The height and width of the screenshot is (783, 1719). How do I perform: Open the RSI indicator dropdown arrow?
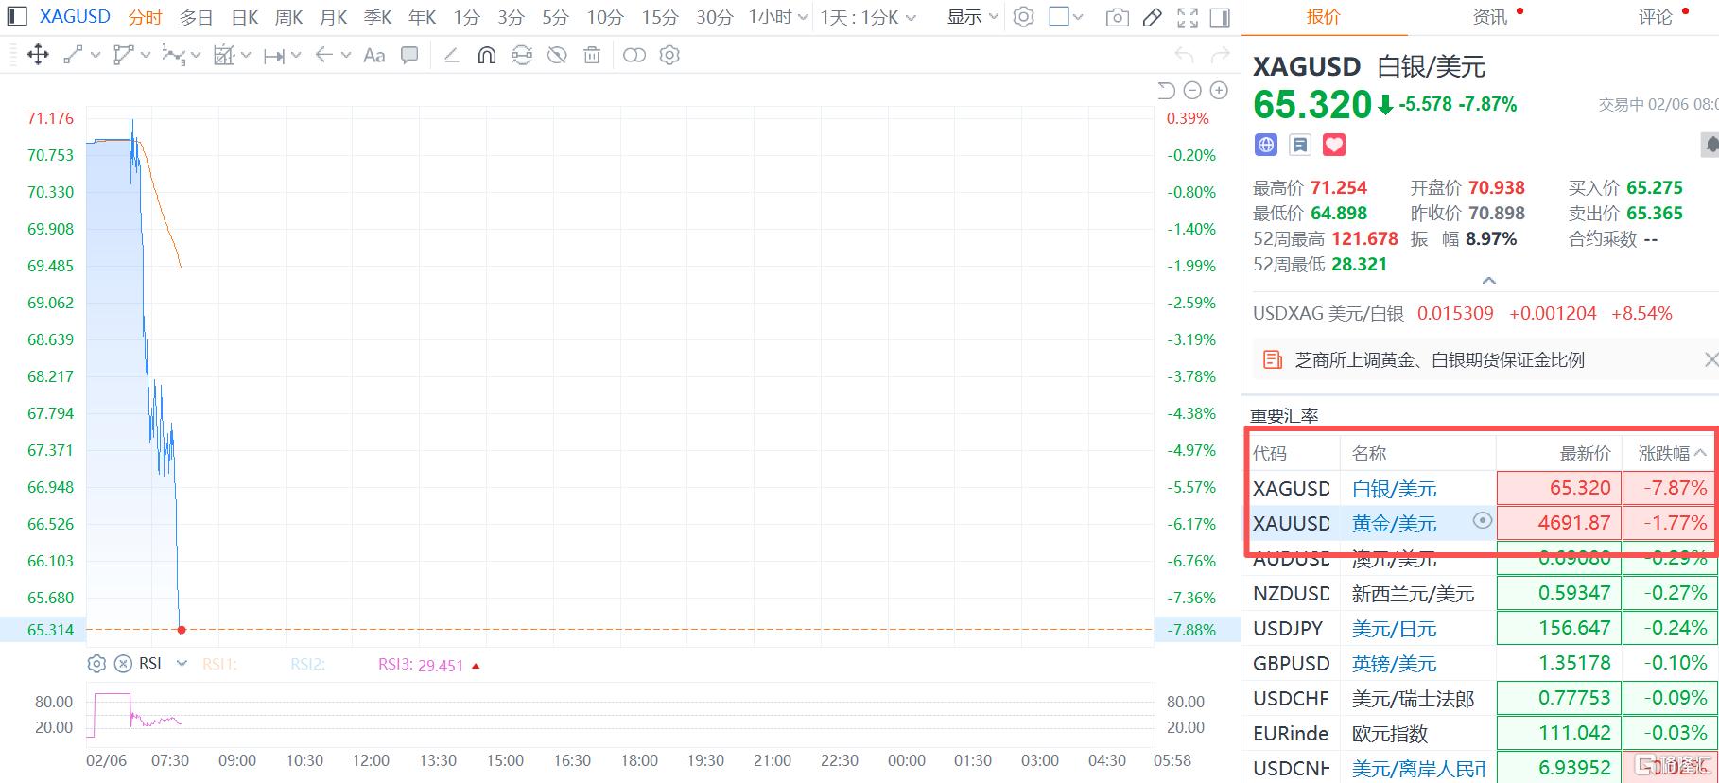click(x=182, y=664)
